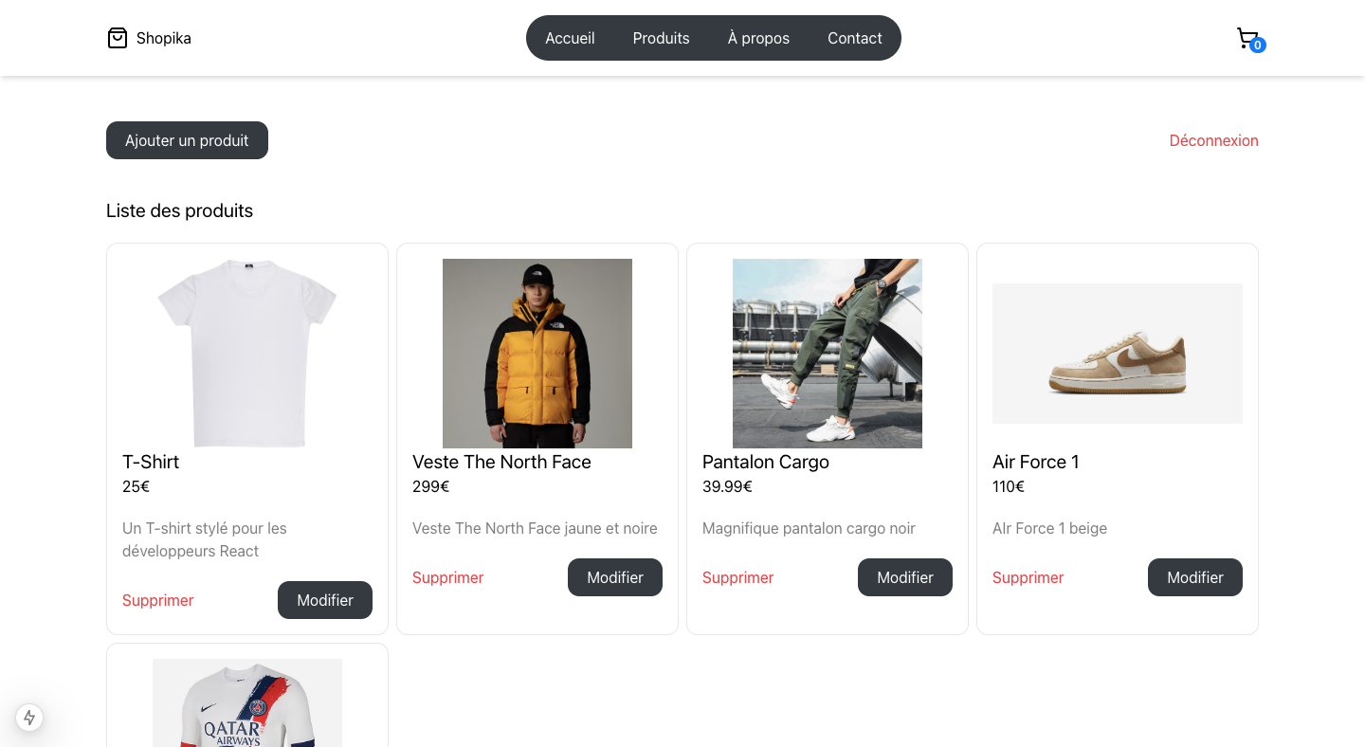The width and height of the screenshot is (1365, 747).
Task: Open the Contact page
Action: pyautogui.click(x=855, y=38)
